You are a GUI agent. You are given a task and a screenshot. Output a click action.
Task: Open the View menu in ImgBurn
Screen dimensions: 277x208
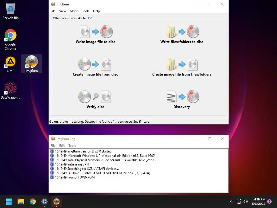[x=62, y=11]
